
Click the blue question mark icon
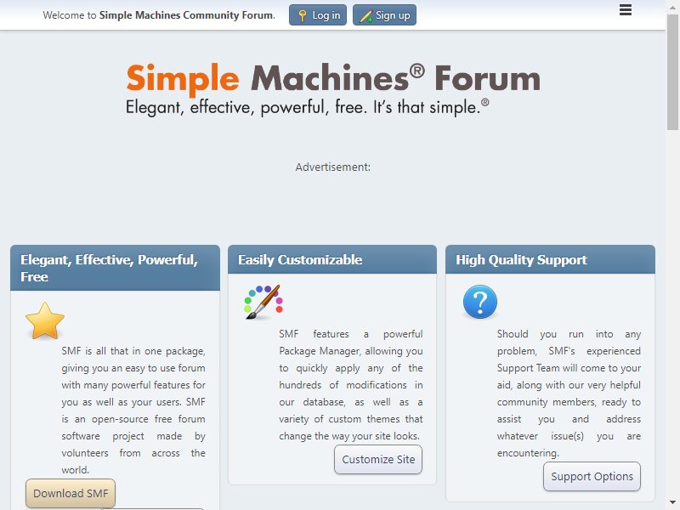[480, 302]
